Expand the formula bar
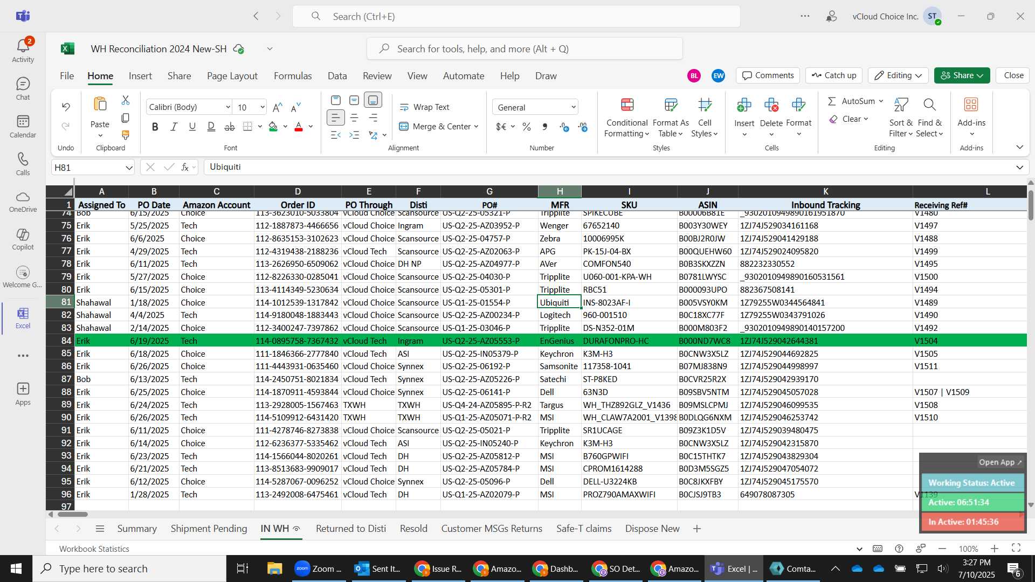Viewport: 1035px width, 582px height. click(x=1020, y=167)
